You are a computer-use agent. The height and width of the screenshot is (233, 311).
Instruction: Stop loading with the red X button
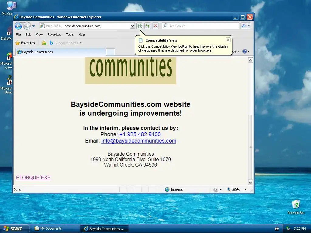point(155,26)
